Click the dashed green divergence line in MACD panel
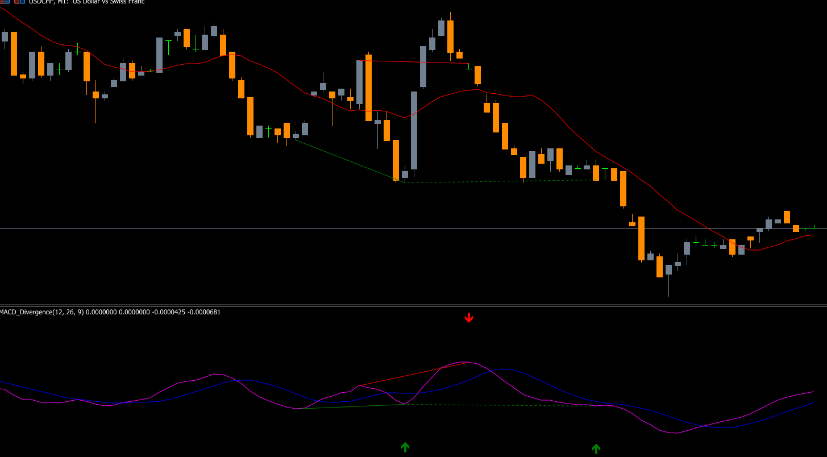The image size is (827, 457). pos(500,405)
